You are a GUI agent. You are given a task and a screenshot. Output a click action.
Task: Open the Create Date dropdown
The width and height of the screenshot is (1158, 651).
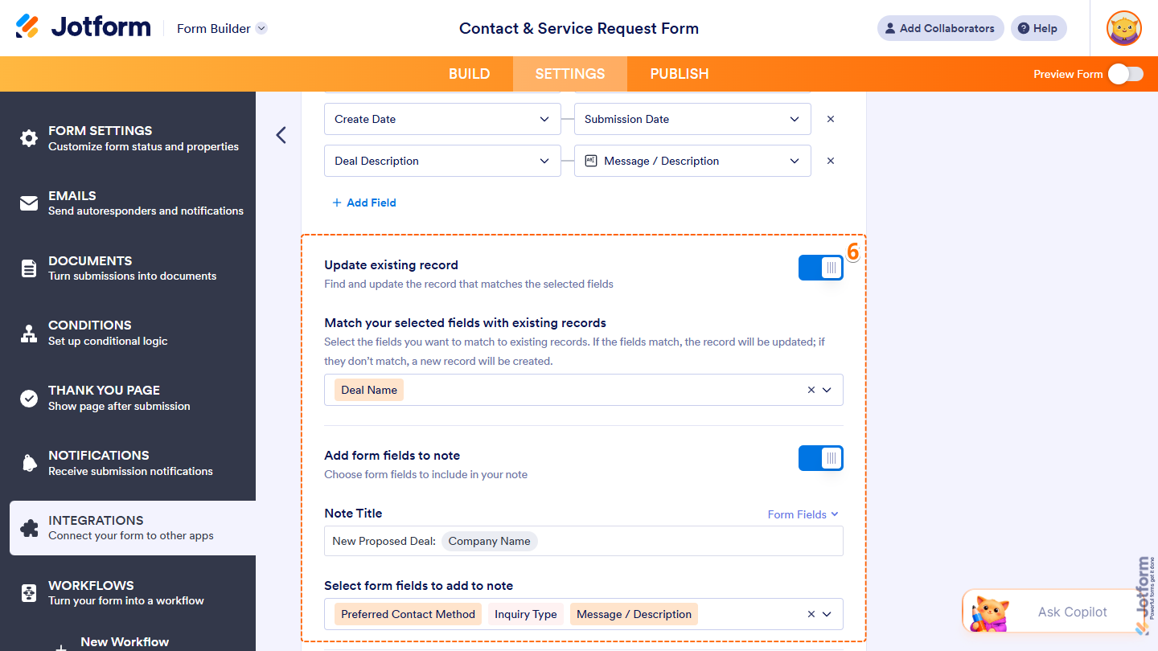[442, 119]
